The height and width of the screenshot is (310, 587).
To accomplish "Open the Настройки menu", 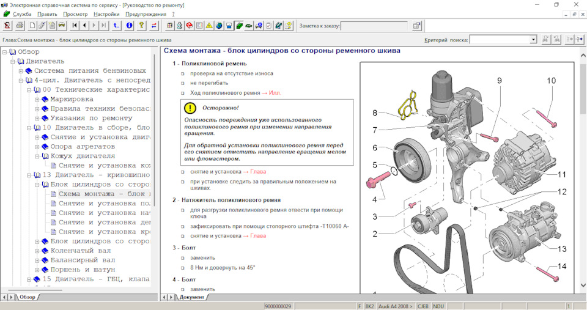I will [x=106, y=14].
